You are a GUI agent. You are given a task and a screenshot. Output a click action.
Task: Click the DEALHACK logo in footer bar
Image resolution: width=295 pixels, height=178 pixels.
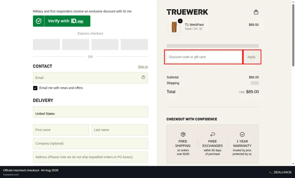click(280, 172)
